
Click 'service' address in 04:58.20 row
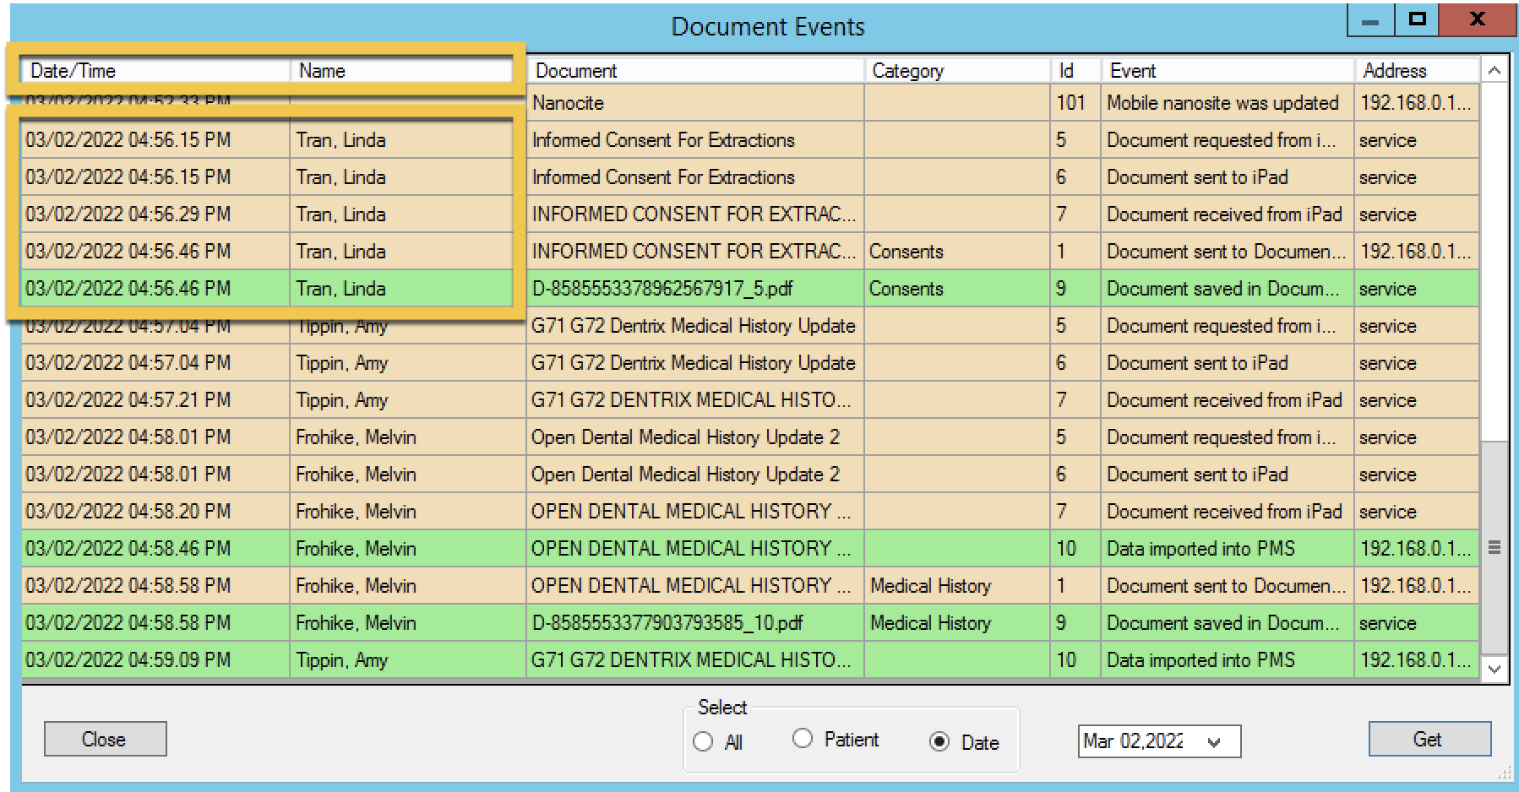pos(1417,512)
